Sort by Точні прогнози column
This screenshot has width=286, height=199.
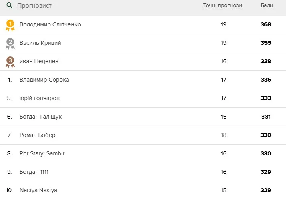coord(222,6)
